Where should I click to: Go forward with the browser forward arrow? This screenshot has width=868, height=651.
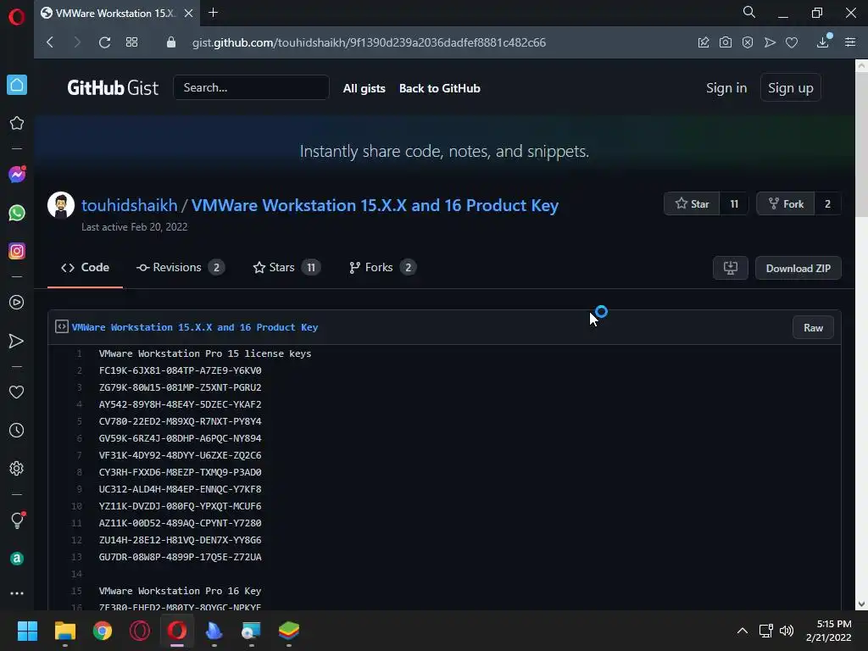(x=77, y=42)
